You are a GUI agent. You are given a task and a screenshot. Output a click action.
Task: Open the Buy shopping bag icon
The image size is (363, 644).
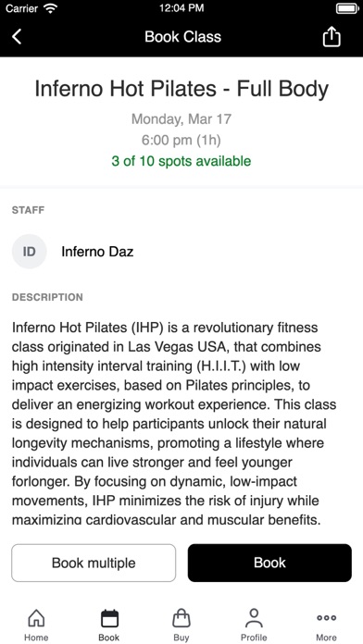(181, 618)
